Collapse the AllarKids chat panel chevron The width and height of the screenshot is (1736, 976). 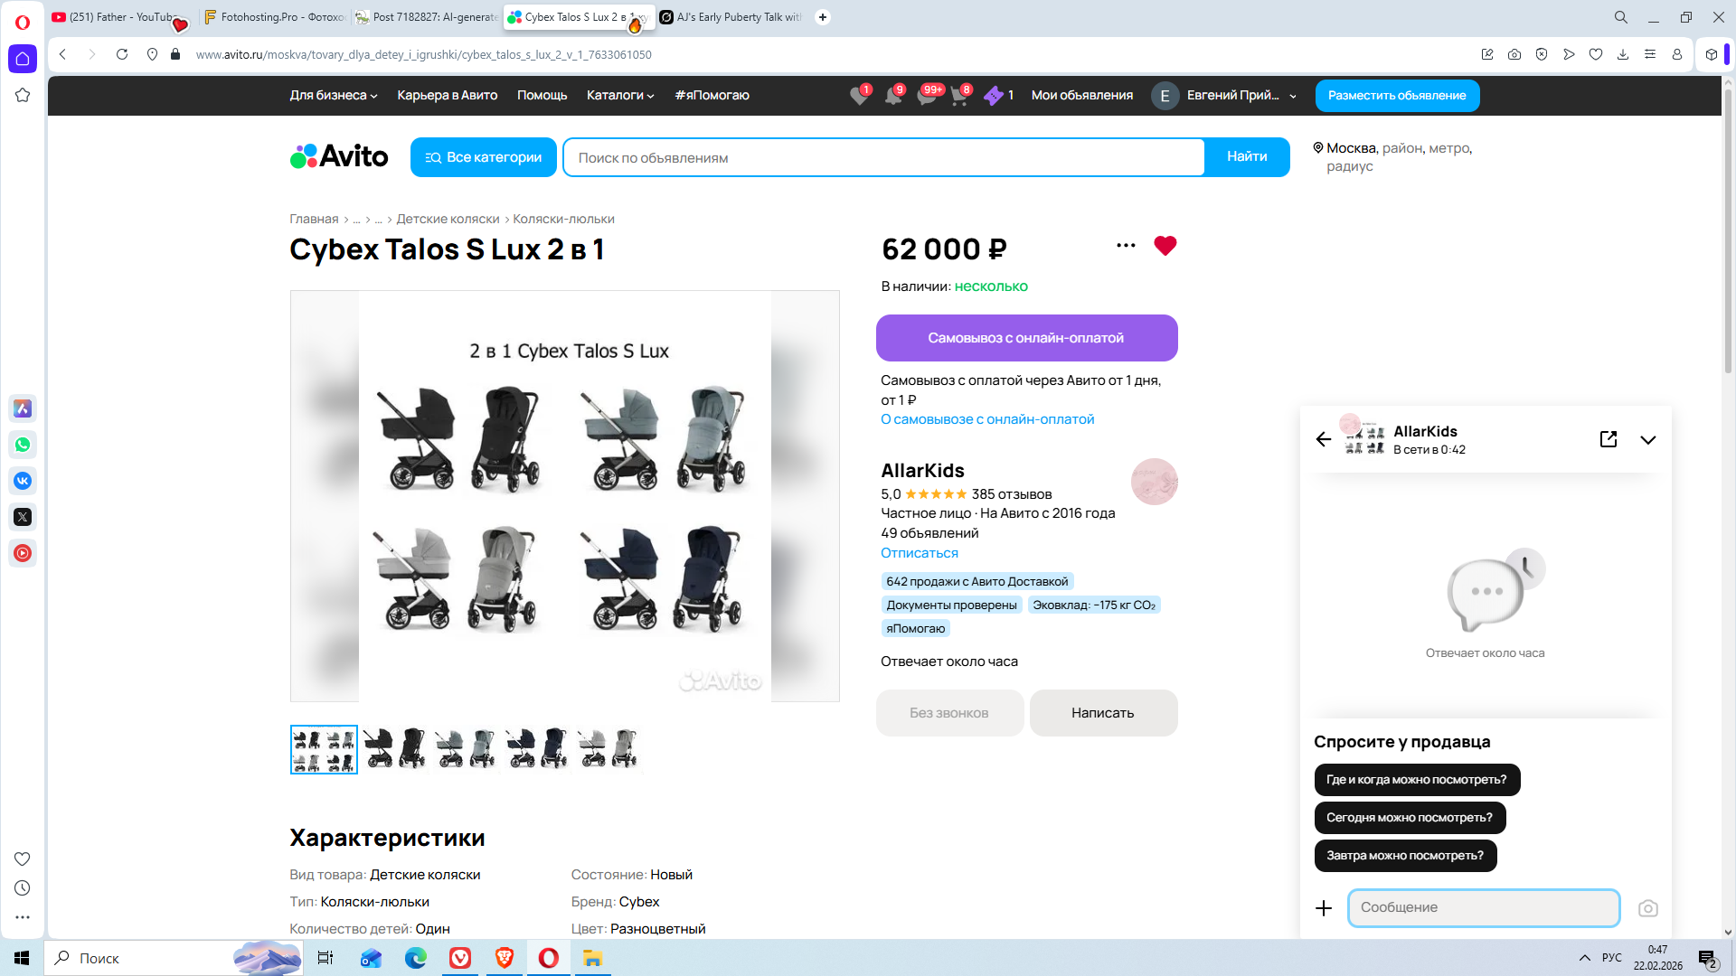[1647, 440]
